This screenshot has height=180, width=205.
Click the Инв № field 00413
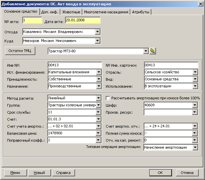point(75,65)
